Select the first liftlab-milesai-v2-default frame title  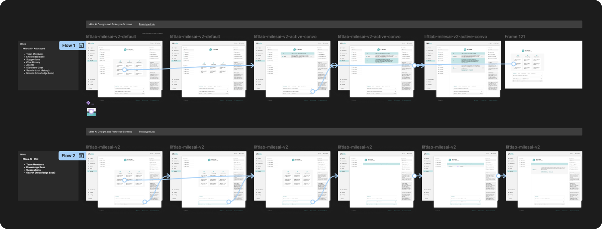point(111,37)
